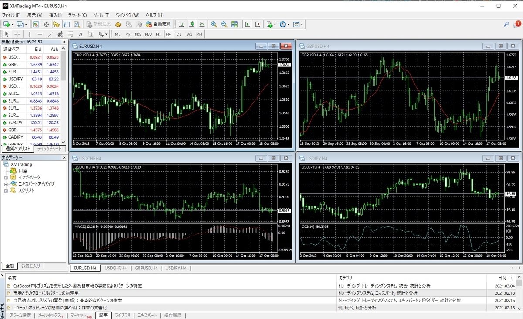Click the 新規注文 new order button
This screenshot has width=523, height=319.
(99, 24)
